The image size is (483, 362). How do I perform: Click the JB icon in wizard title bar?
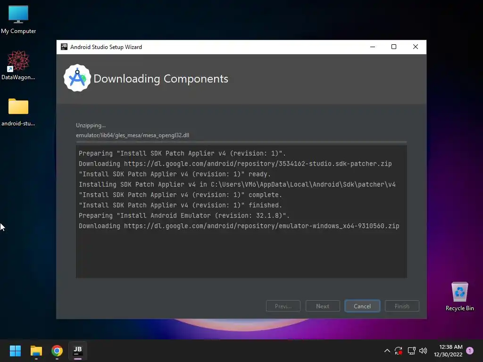64,47
